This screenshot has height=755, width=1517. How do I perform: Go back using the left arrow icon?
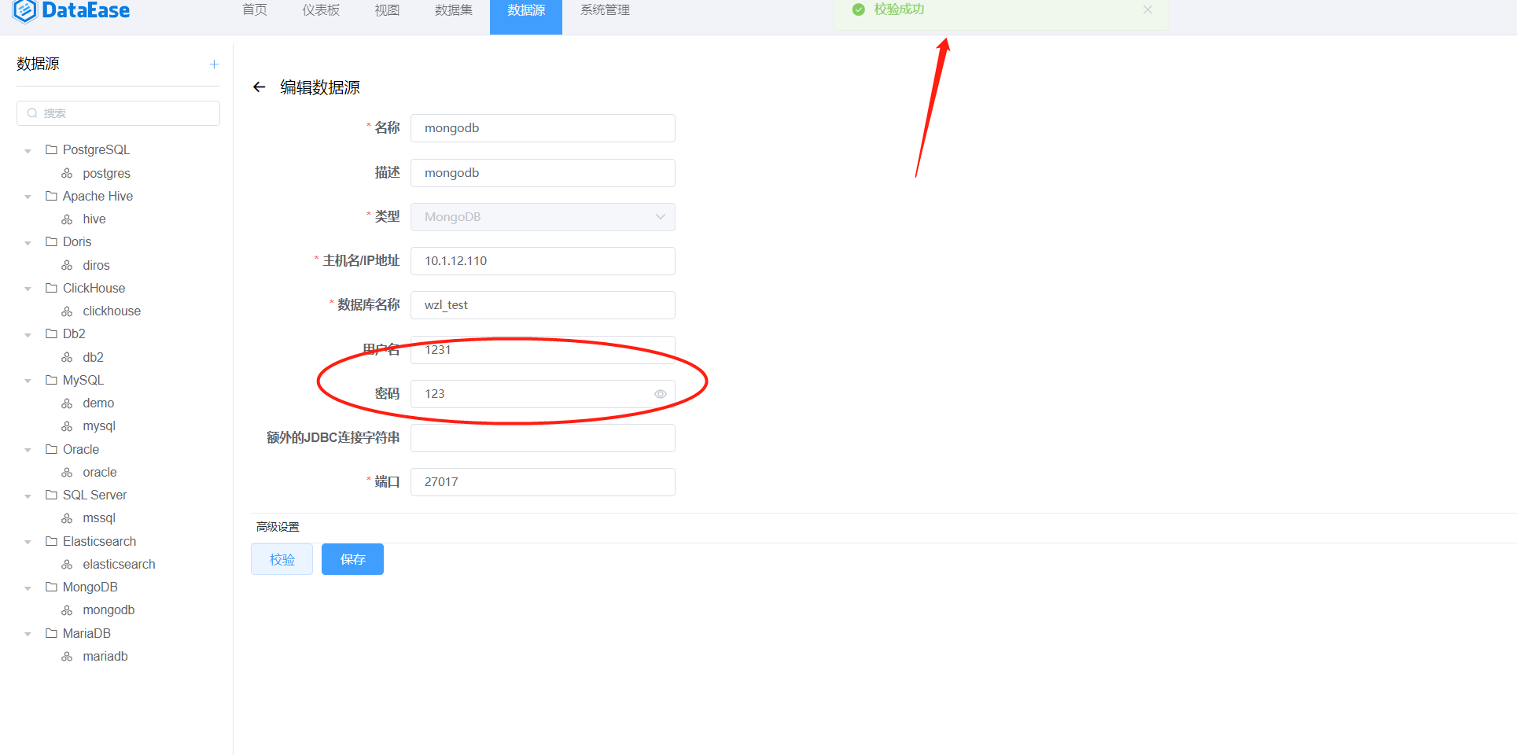click(x=260, y=87)
